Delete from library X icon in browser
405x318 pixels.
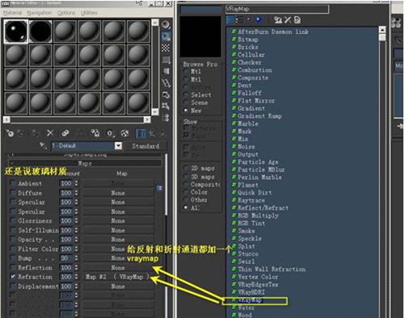pyautogui.click(x=288, y=19)
